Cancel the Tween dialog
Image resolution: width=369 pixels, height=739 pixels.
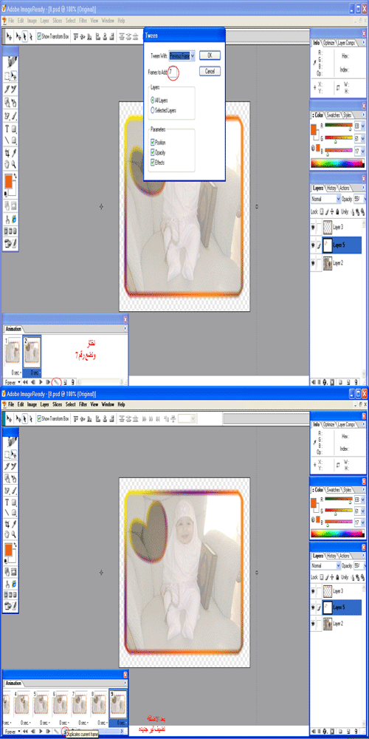(x=210, y=71)
